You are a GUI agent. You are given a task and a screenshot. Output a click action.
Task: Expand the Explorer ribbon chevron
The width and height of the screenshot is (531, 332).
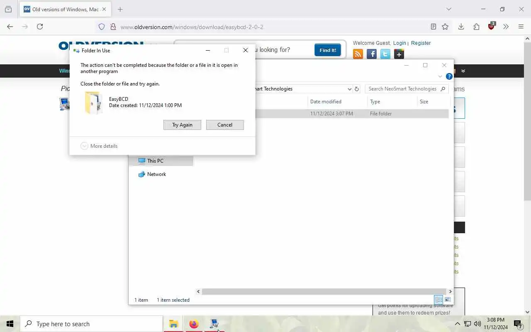[x=440, y=76]
